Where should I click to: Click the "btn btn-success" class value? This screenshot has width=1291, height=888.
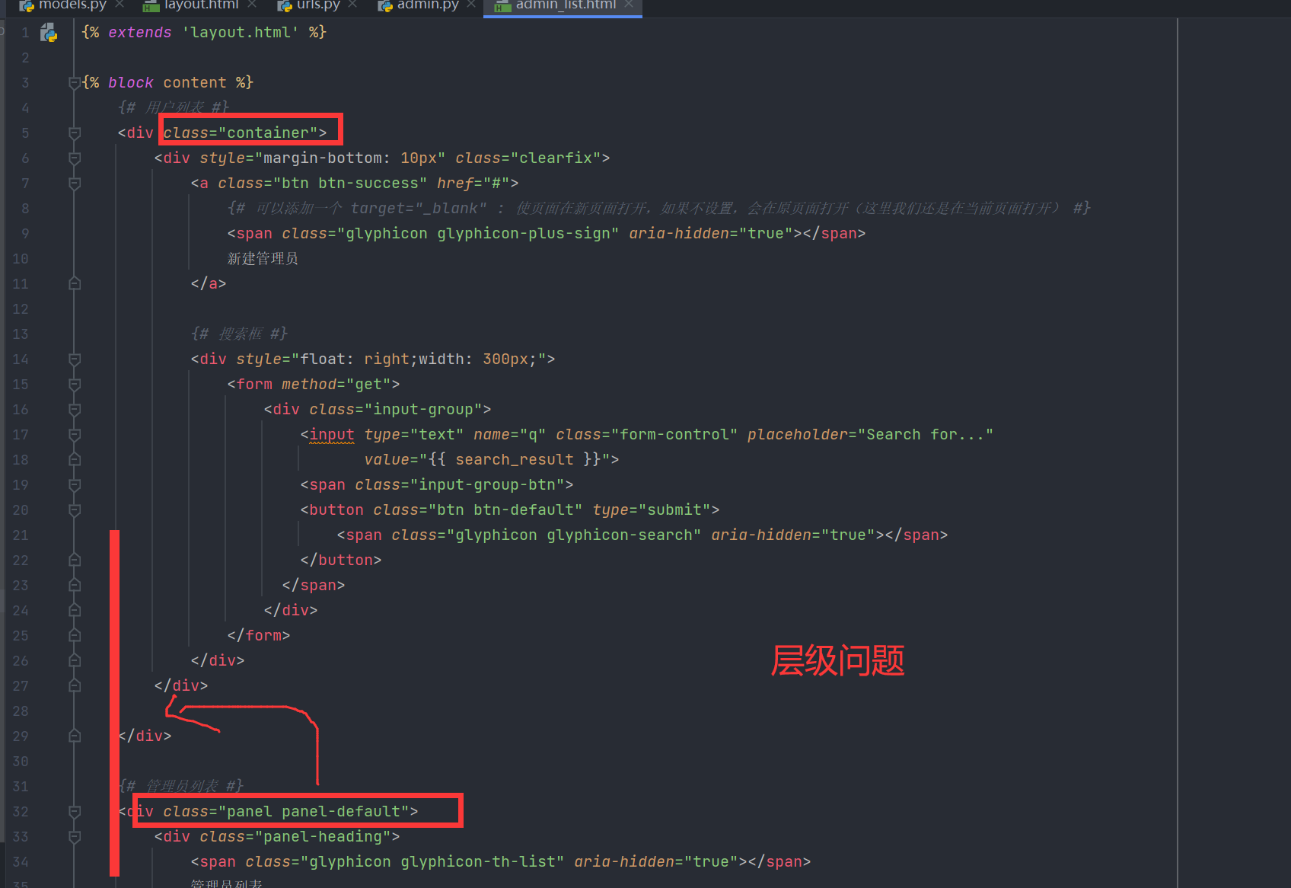[x=350, y=184]
